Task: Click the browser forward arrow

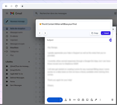Action: 11,6
